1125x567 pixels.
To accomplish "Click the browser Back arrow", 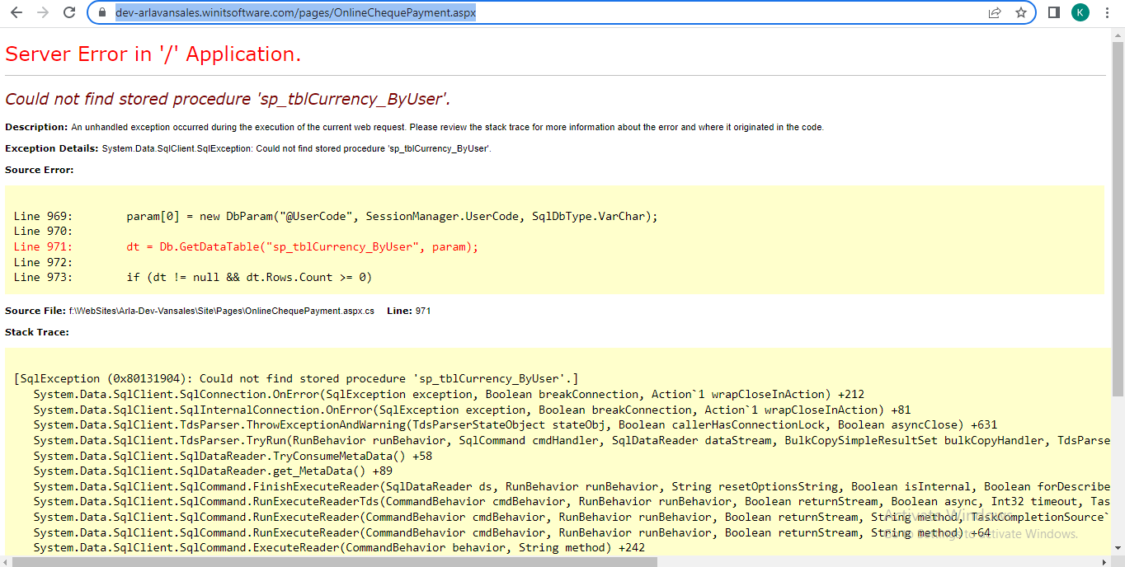I will point(16,12).
